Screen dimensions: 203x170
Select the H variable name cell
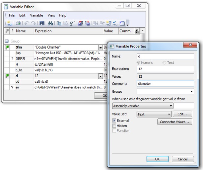24,65
